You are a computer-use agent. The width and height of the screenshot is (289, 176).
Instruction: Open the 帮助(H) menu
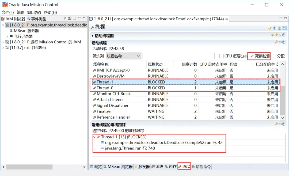point(50,12)
